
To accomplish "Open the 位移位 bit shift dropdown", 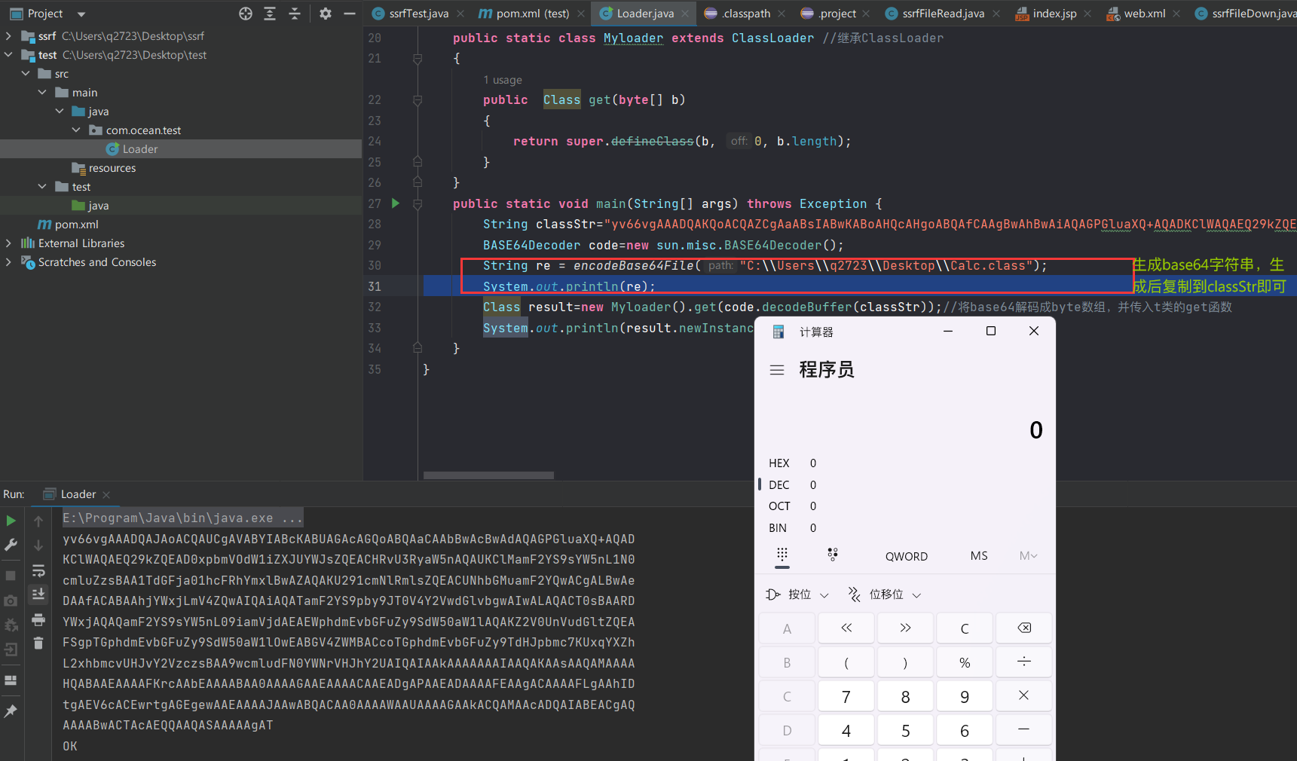I will click(x=885, y=594).
